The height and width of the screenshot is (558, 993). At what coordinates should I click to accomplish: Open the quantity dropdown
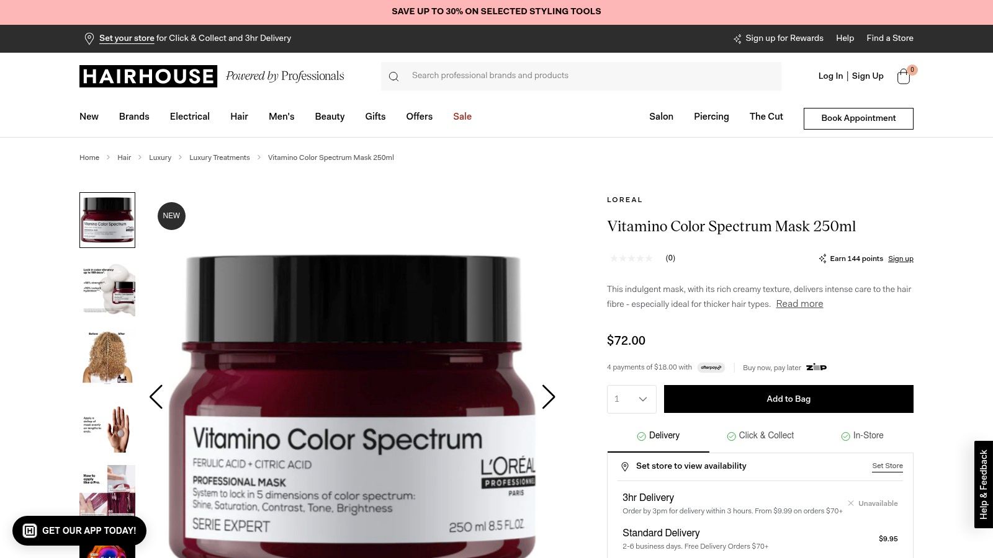(x=632, y=399)
